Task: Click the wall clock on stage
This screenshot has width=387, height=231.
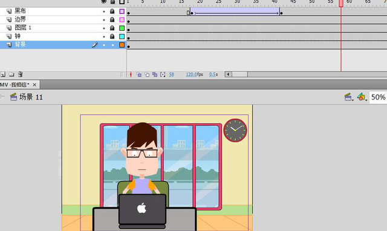Action: [235, 130]
